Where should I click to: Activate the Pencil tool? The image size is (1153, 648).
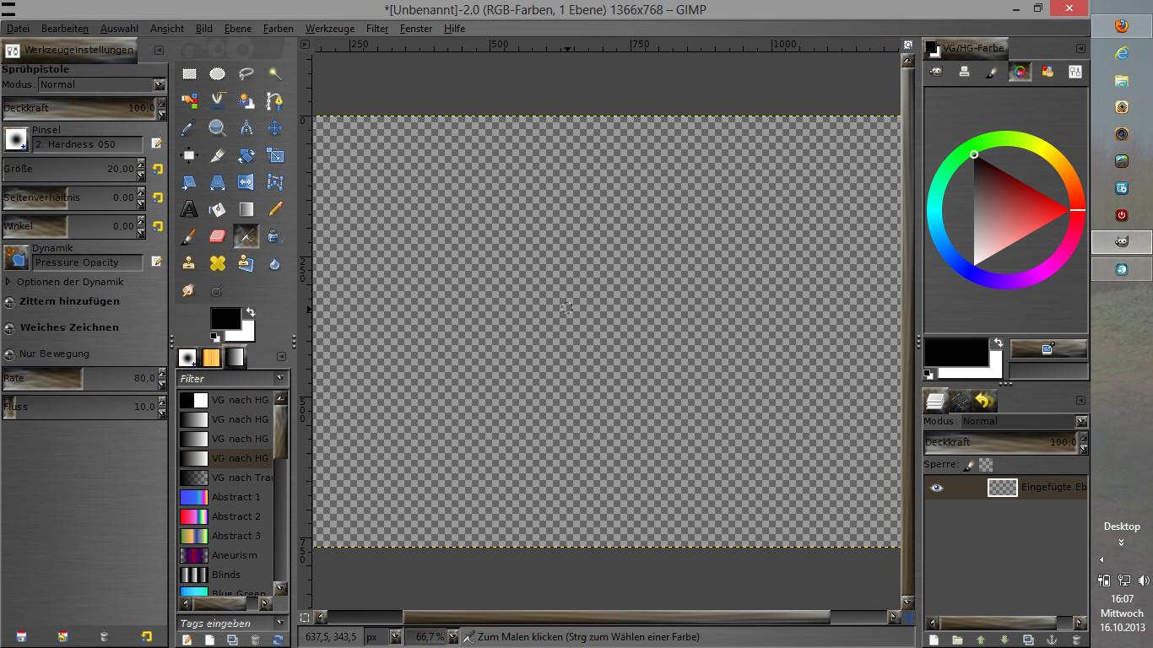point(275,208)
